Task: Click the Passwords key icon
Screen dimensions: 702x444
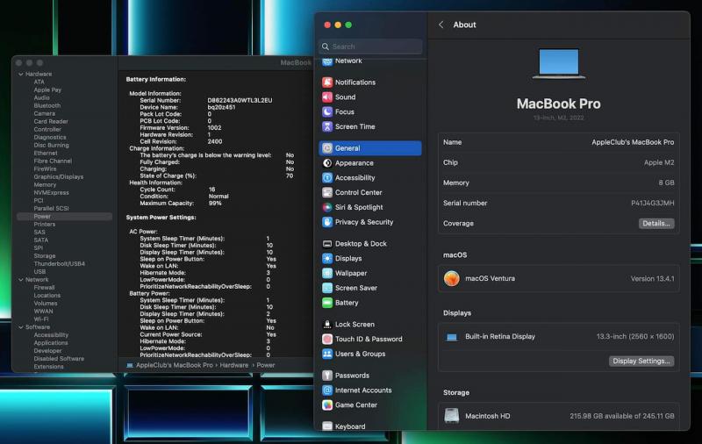Action: coord(327,375)
